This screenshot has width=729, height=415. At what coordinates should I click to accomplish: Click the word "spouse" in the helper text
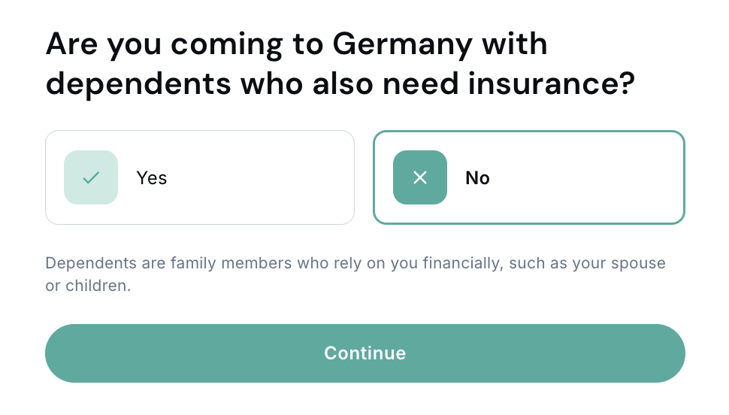pyautogui.click(x=640, y=264)
